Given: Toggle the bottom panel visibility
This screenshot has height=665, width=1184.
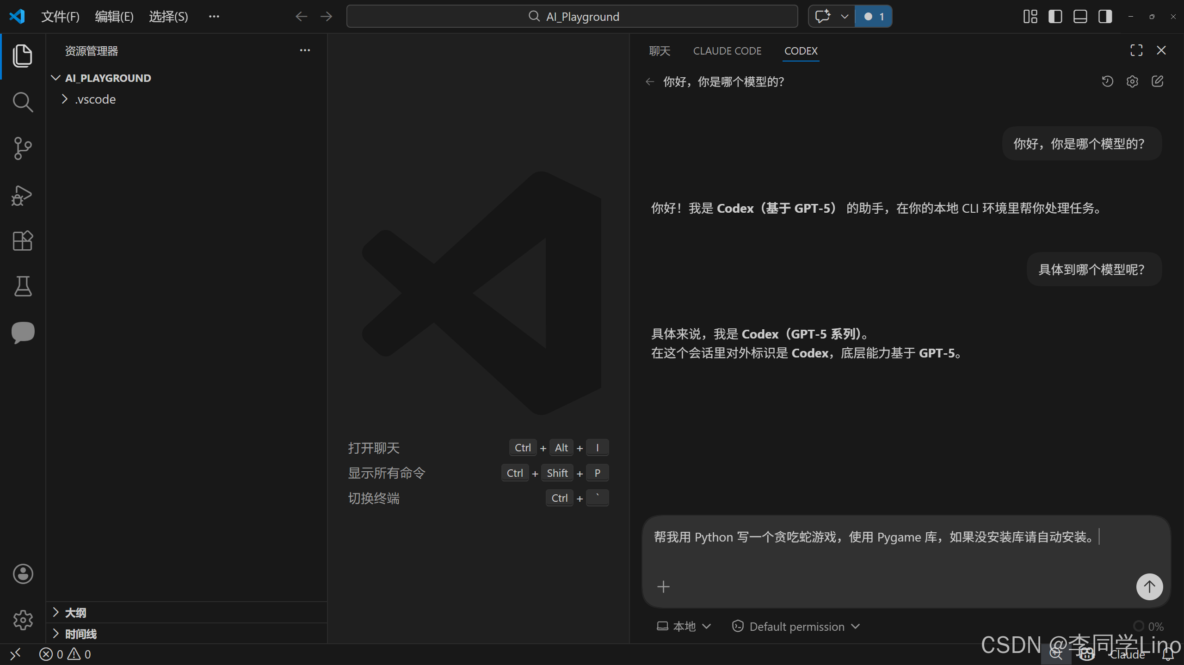Looking at the screenshot, I should click(x=1080, y=17).
